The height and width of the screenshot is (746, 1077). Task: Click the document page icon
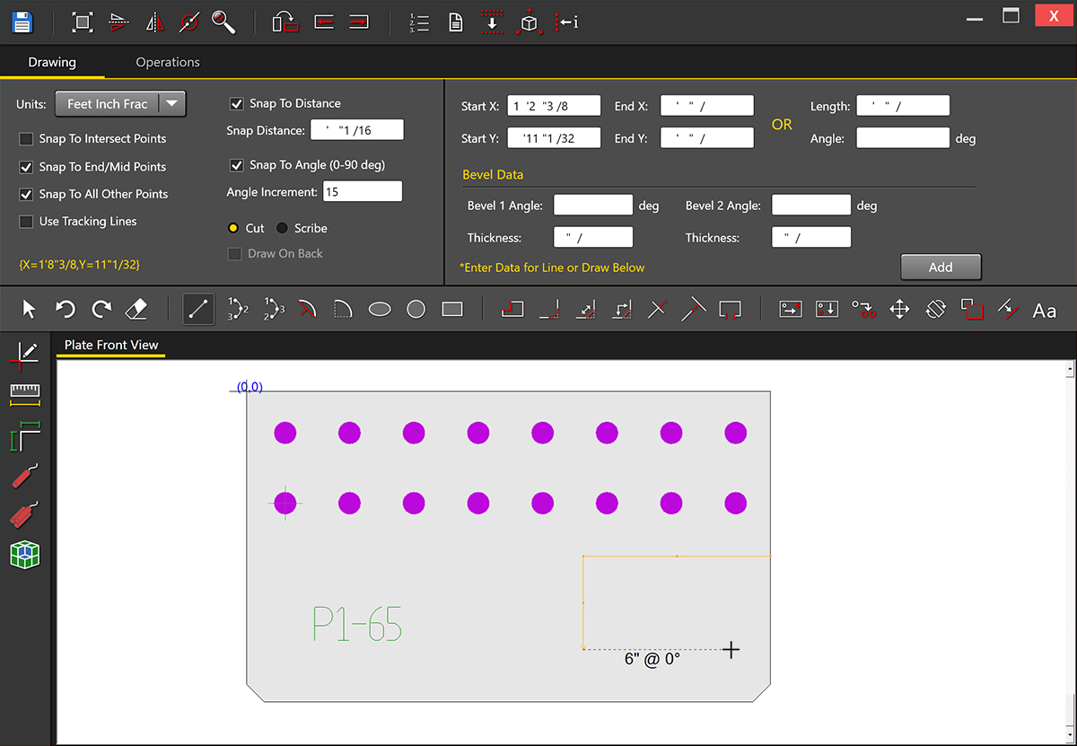click(x=456, y=22)
